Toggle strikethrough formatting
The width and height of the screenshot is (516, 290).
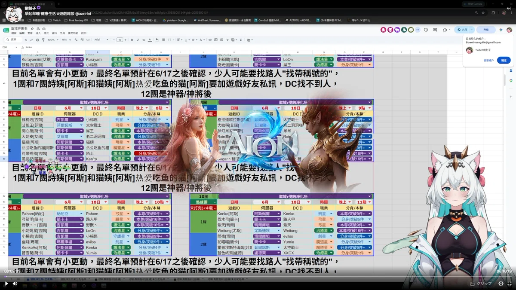tap(144, 40)
